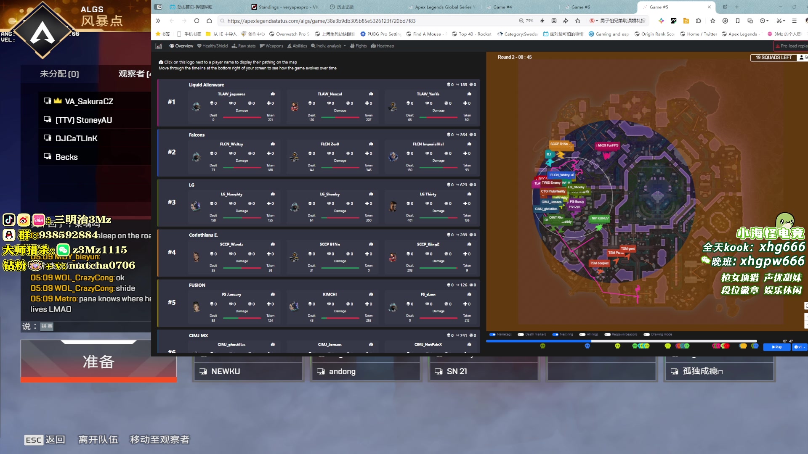Switch to the Fights tab

point(358,46)
